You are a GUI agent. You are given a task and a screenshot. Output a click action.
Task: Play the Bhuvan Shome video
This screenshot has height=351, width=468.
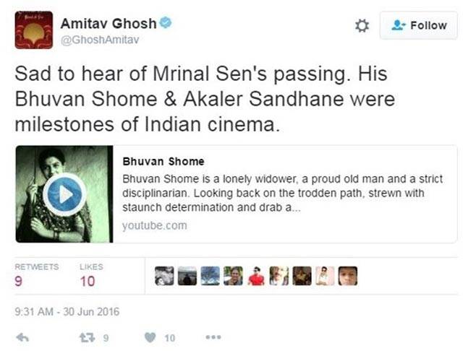(x=64, y=194)
